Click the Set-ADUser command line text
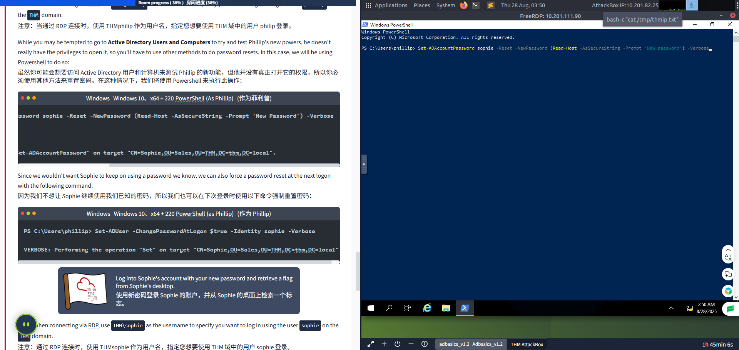The height and width of the screenshot is (350, 739). pyautogui.click(x=169, y=231)
